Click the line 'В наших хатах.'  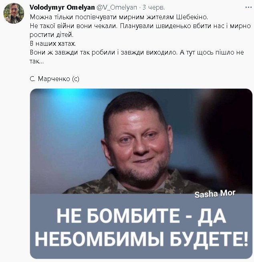click(53, 44)
